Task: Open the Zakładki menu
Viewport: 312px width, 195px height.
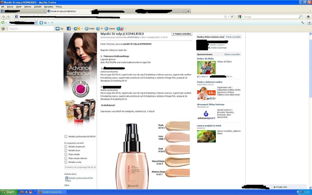Action: click(37, 7)
